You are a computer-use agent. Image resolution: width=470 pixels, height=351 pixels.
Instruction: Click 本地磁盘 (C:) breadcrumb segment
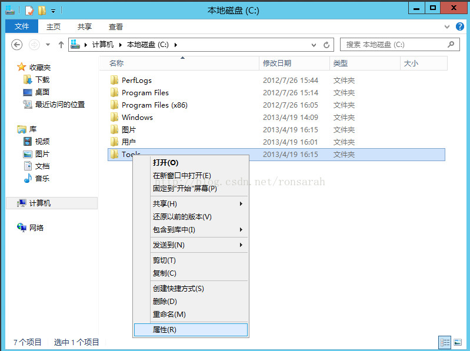pos(148,45)
